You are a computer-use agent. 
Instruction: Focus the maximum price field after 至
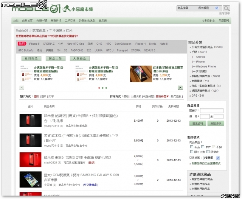click(x=219, y=116)
